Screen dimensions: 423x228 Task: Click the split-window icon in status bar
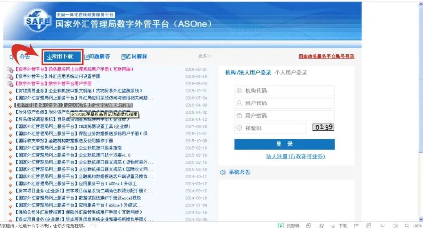[x=382, y=226]
